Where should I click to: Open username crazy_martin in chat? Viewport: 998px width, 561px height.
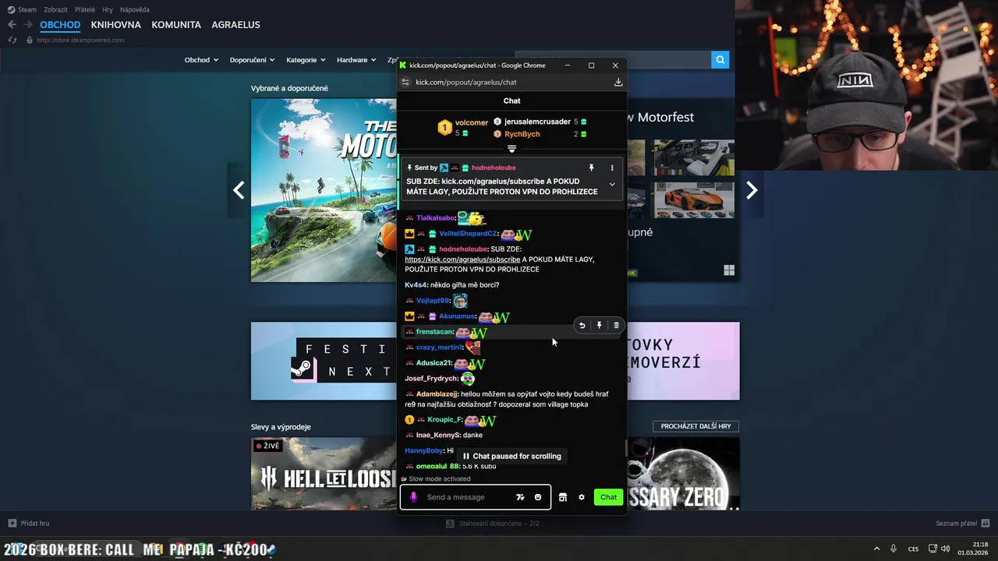(x=440, y=348)
